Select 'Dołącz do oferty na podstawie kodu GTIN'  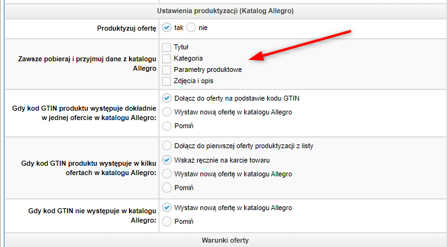167,98
